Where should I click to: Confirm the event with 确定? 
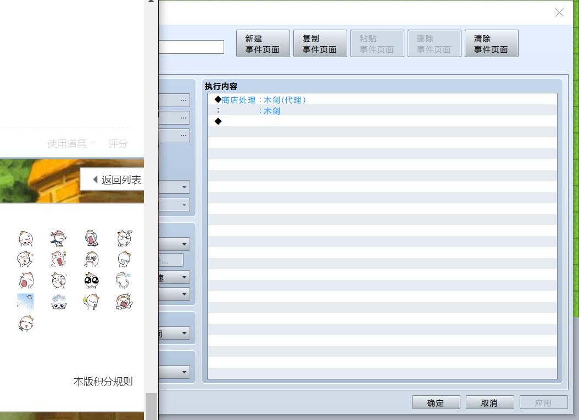pyautogui.click(x=436, y=402)
